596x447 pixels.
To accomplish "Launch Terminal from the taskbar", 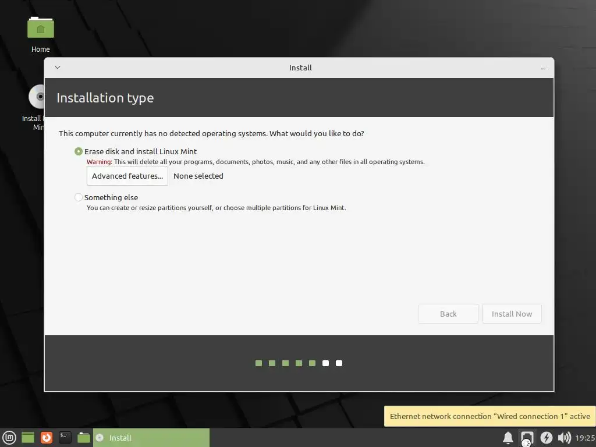I will [65, 438].
